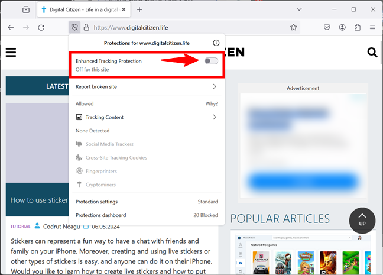This screenshot has height=275, width=383.
Task: Open Firefox View icon
Action: (26, 9)
